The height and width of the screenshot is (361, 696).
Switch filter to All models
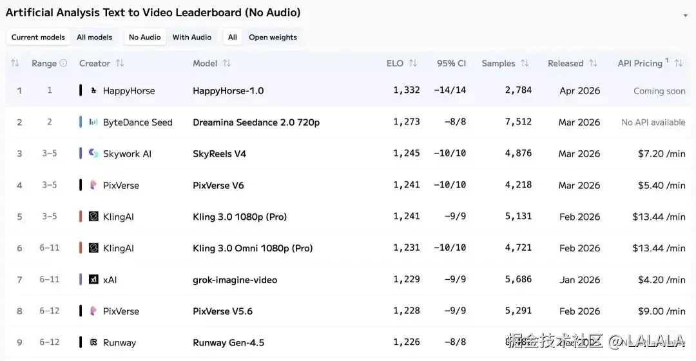click(x=94, y=37)
